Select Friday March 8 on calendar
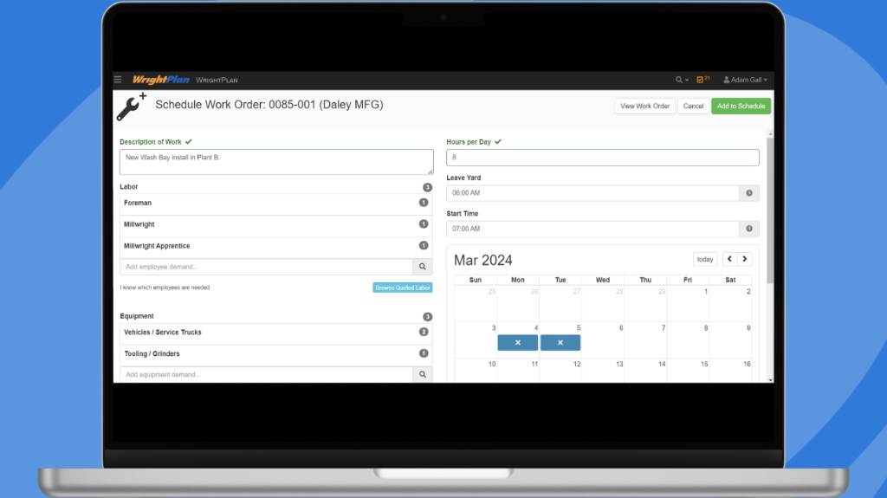Image resolution: width=887 pixels, height=498 pixels. (688, 340)
